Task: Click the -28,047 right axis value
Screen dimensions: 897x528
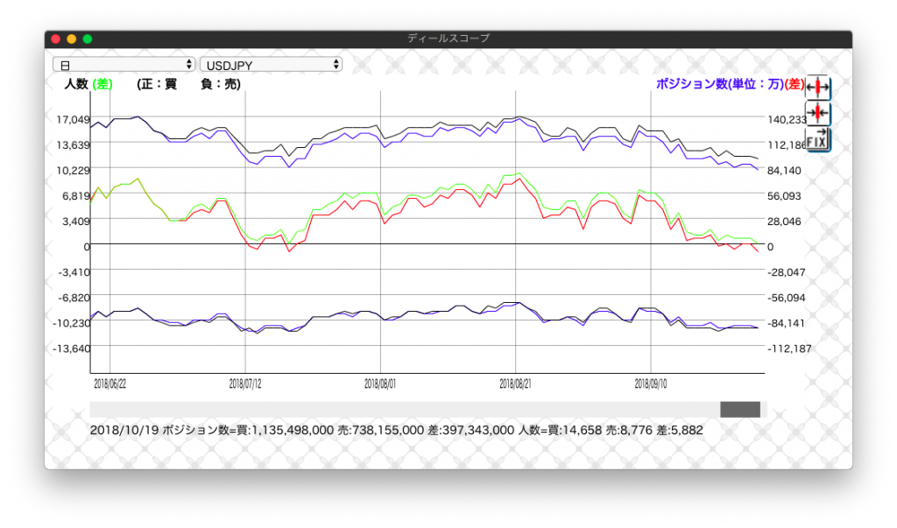Action: click(x=787, y=272)
